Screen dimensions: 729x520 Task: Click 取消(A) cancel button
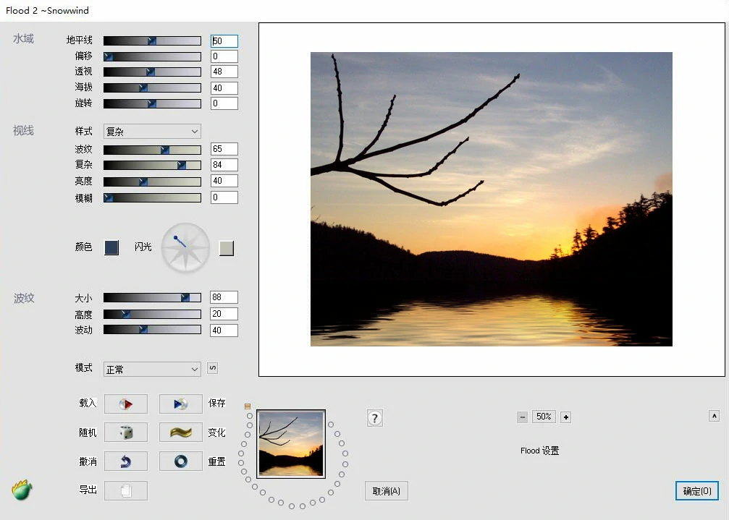coord(387,491)
